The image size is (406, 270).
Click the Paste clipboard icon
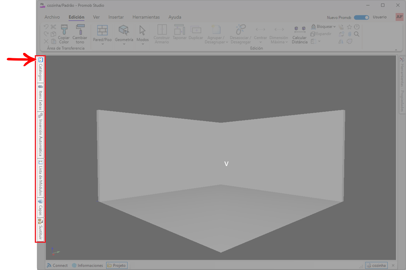point(53,41)
